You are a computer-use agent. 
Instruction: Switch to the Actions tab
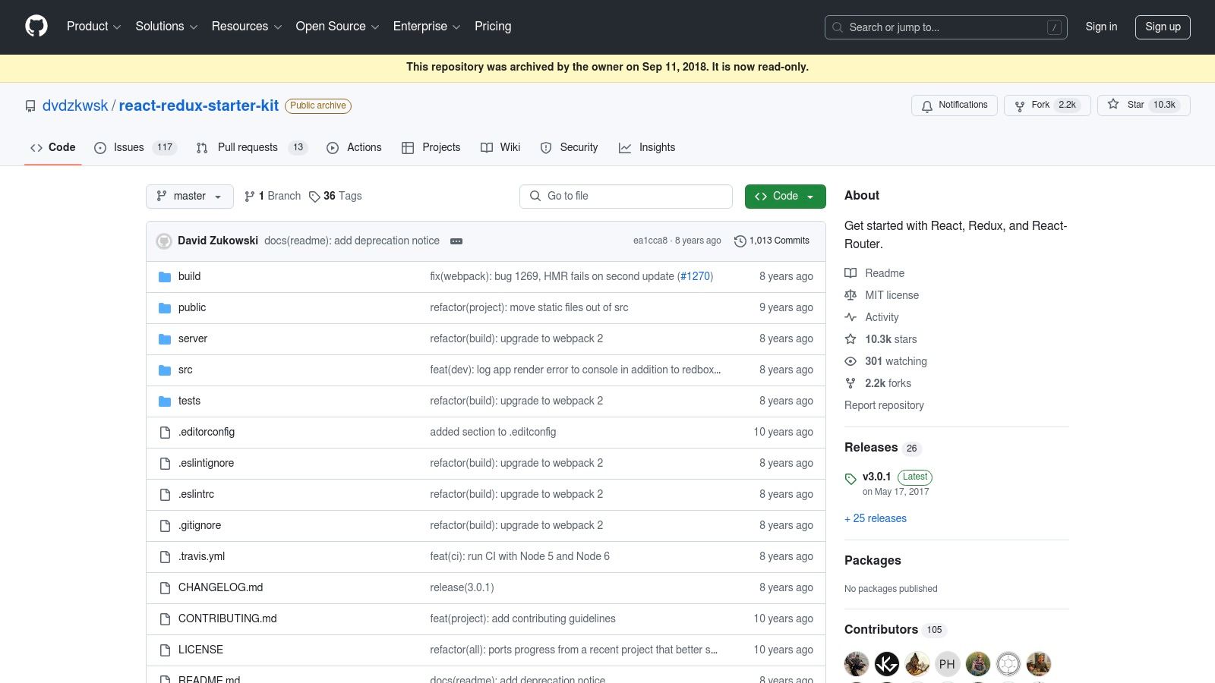tap(354, 147)
